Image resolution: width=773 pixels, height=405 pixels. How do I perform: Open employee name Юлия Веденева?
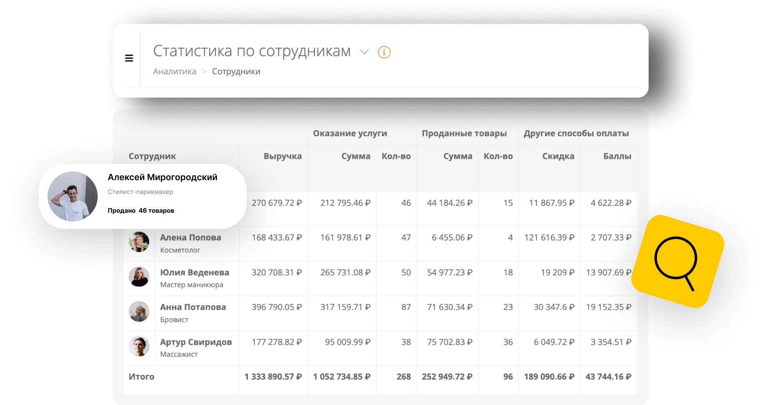195,272
